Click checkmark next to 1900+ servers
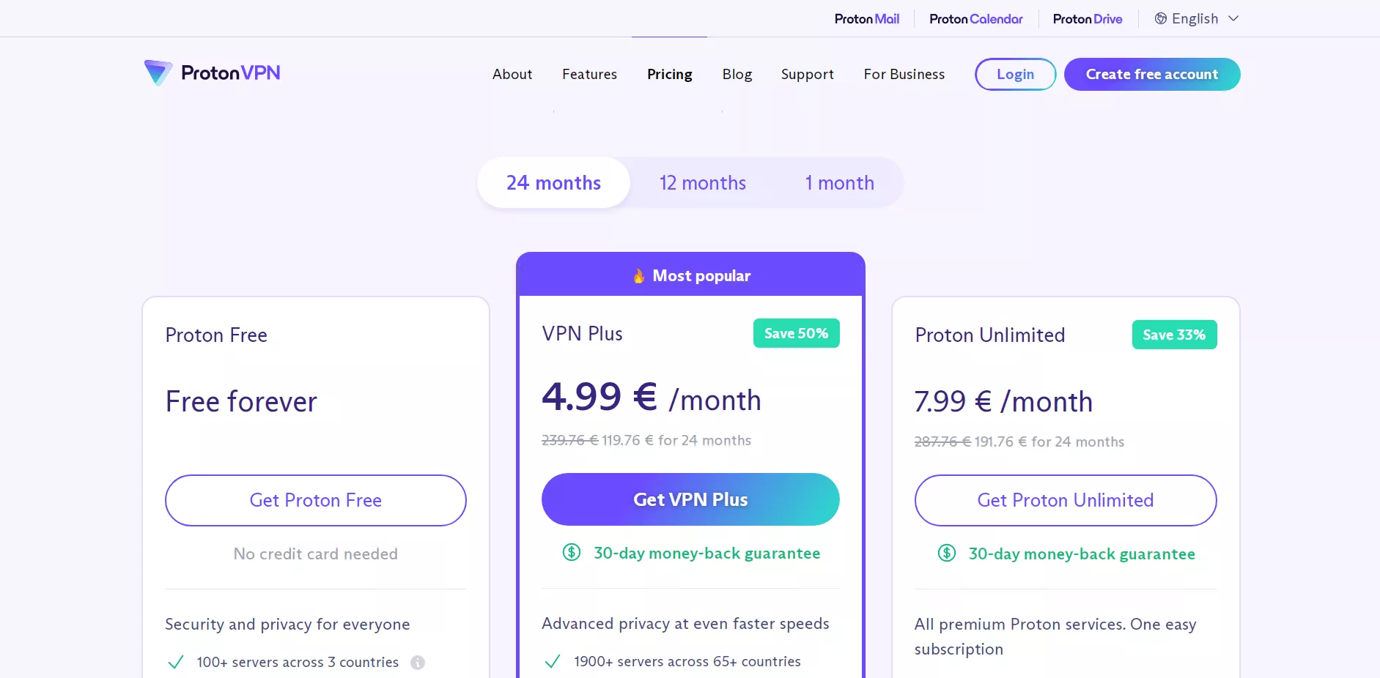The width and height of the screenshot is (1380, 678). point(553,662)
